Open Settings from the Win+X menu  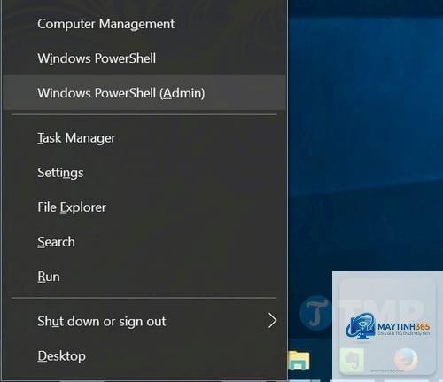click(144, 173)
